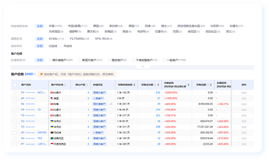This screenshot has height=160, width=269.
Task: Check the 下滑预警客户 (15) checkbox
Action: [133, 60]
